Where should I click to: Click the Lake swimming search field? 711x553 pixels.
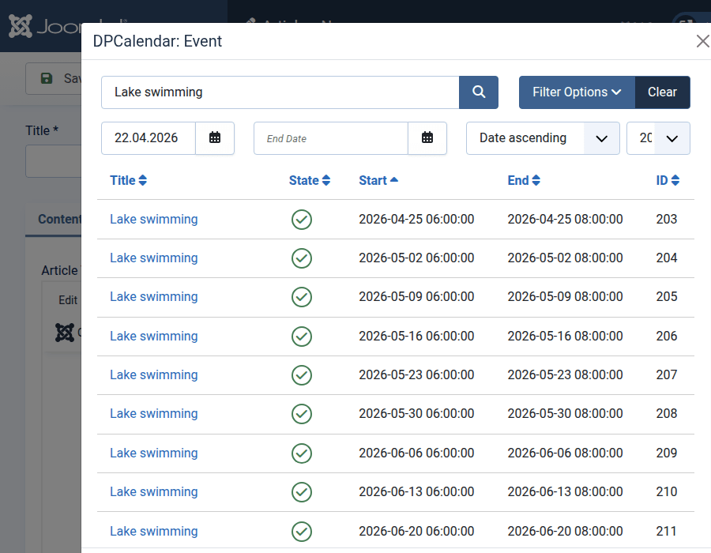point(280,92)
